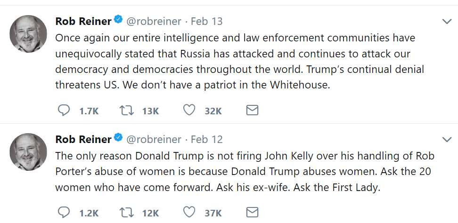Retweet the Feb 12 tweet
This screenshot has height=223, width=458.
(125, 212)
